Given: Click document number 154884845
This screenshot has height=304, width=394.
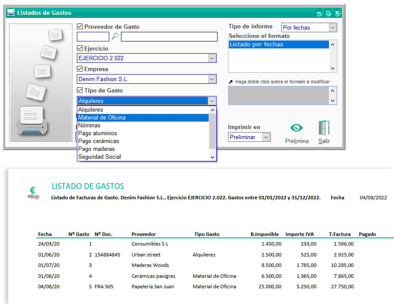Looking at the screenshot, I should pyautogui.click(x=107, y=255).
